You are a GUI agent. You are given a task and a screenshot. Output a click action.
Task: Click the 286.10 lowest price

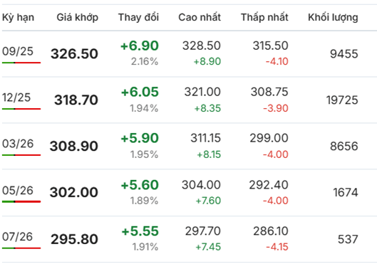pyautogui.click(x=271, y=231)
